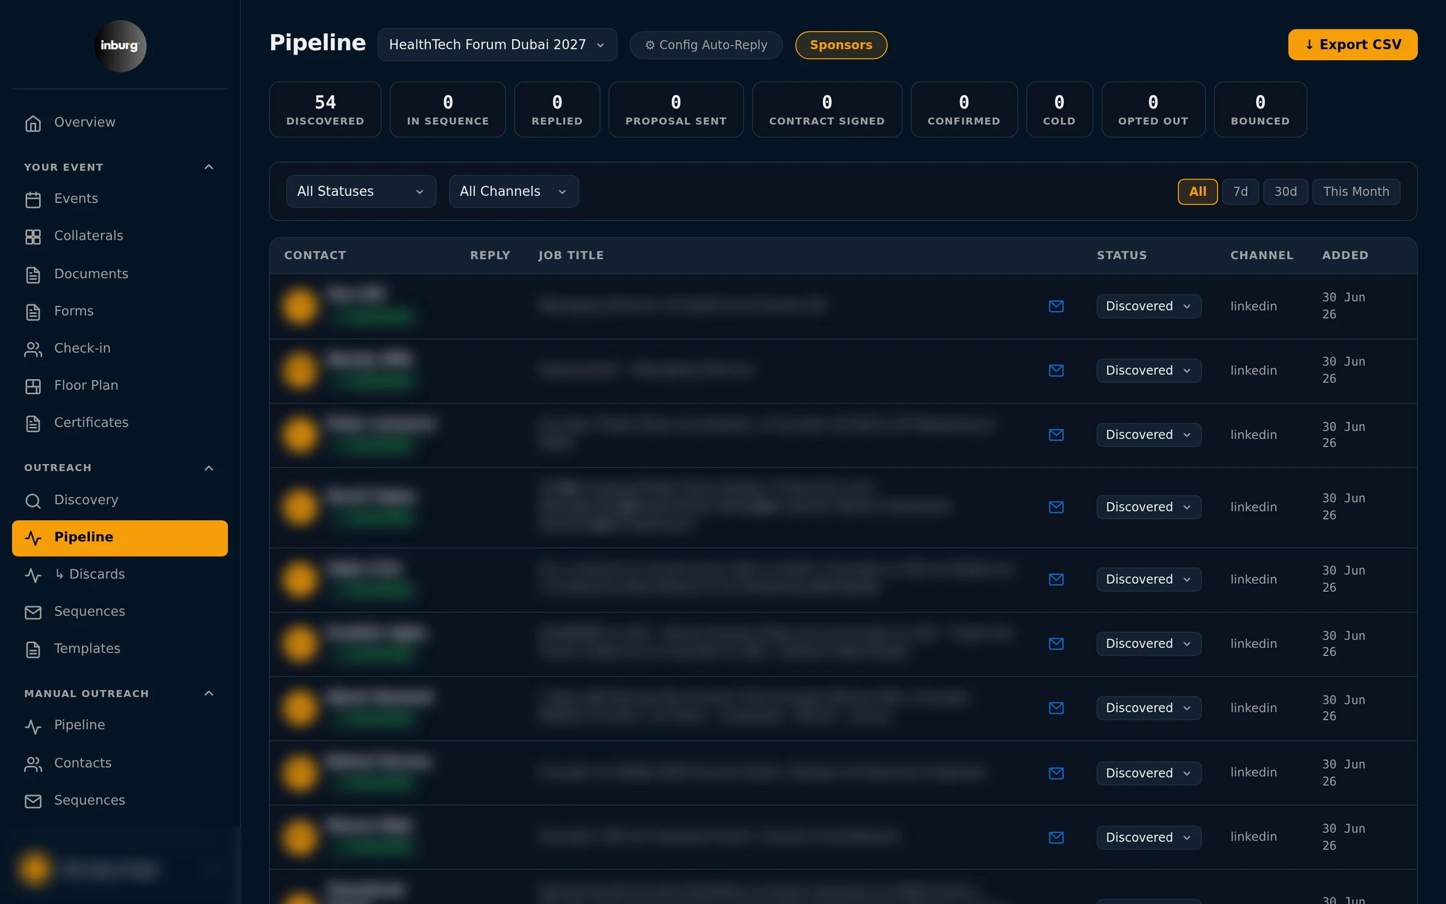Open the All Channels dropdown

pyautogui.click(x=513, y=192)
